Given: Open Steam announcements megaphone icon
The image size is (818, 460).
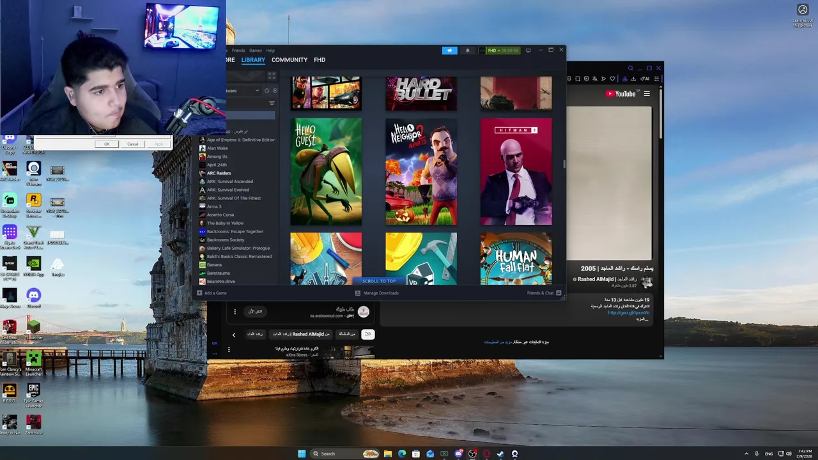Looking at the screenshot, I should [449, 50].
